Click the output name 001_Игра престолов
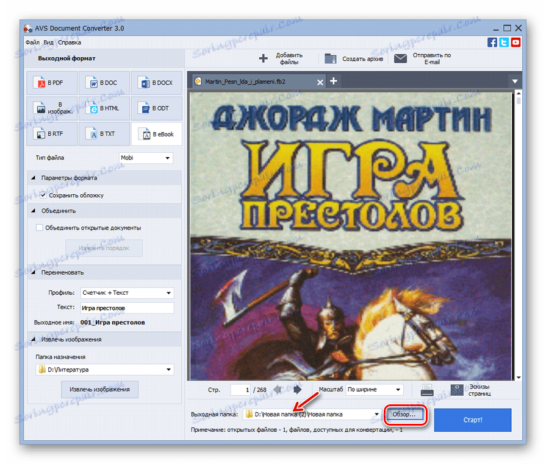Image resolution: width=546 pixels, height=464 pixels. [x=112, y=323]
